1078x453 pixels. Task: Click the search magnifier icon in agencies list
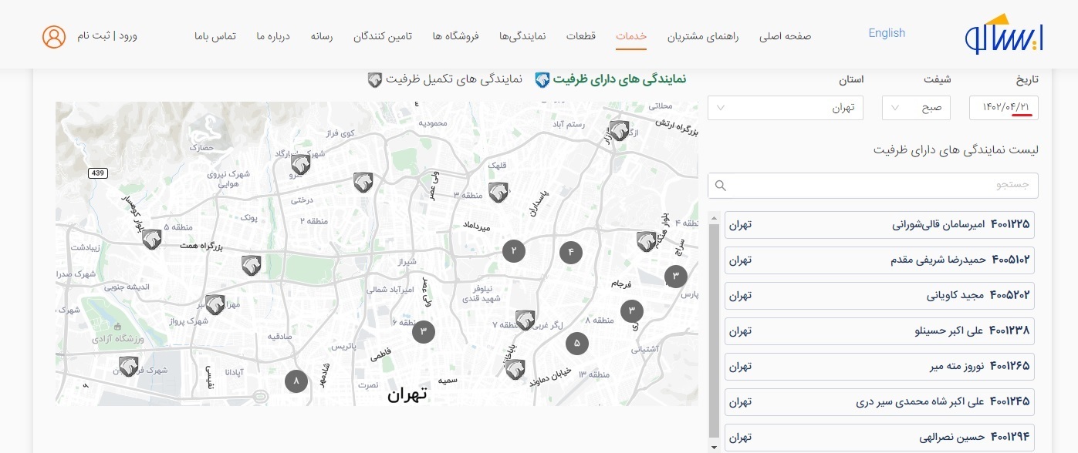tap(721, 186)
